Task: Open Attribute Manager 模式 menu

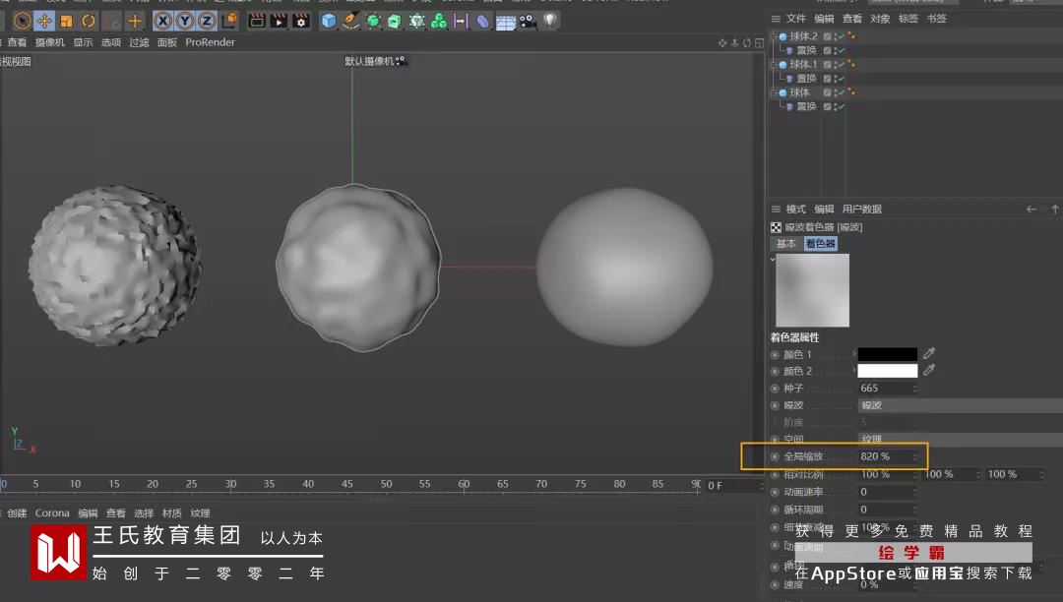Action: tap(796, 210)
